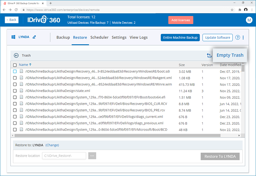The image size is (256, 176).
Task: Check the diags_current.xml file checkbox
Action: click(x=15, y=117)
